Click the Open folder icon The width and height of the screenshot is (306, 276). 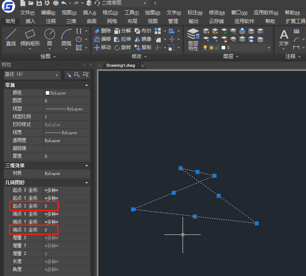point(31,3)
